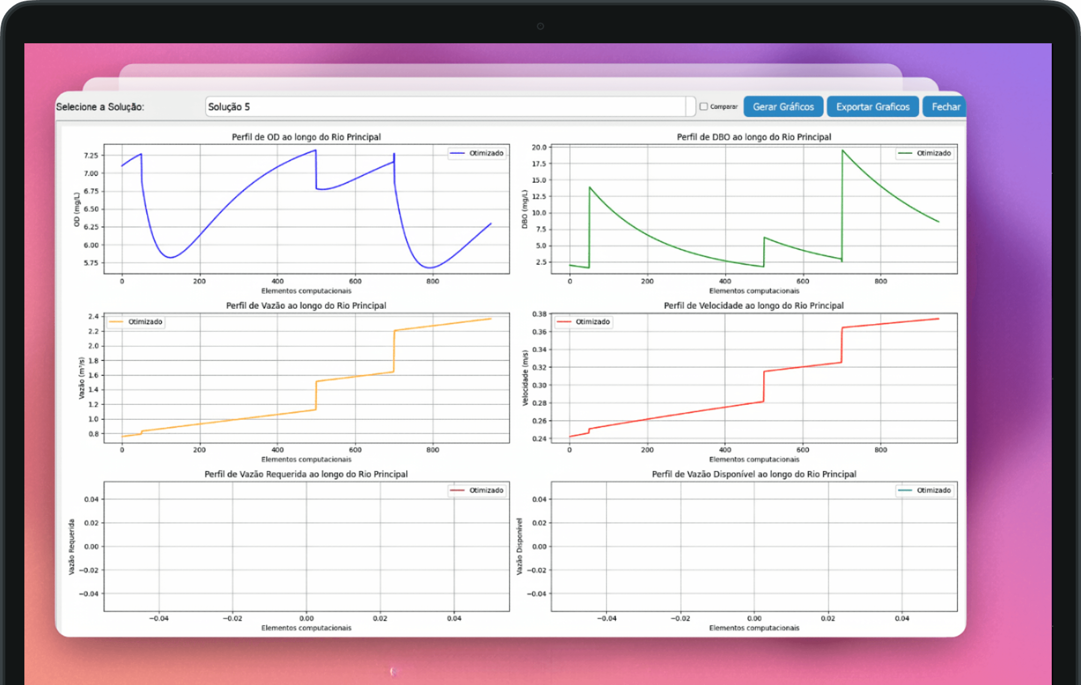Close the window with Fechar
Screen dimensions: 1081x685
coord(945,107)
